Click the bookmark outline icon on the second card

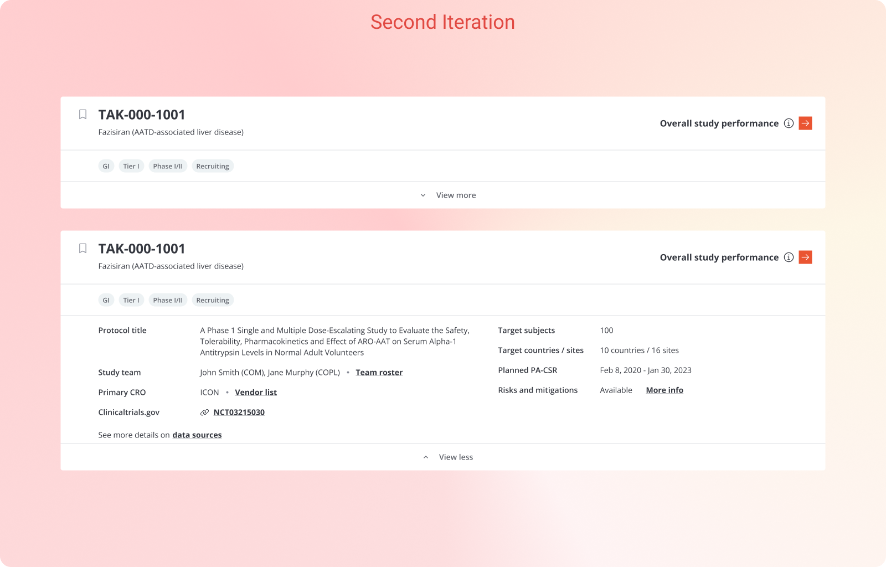[x=83, y=248]
